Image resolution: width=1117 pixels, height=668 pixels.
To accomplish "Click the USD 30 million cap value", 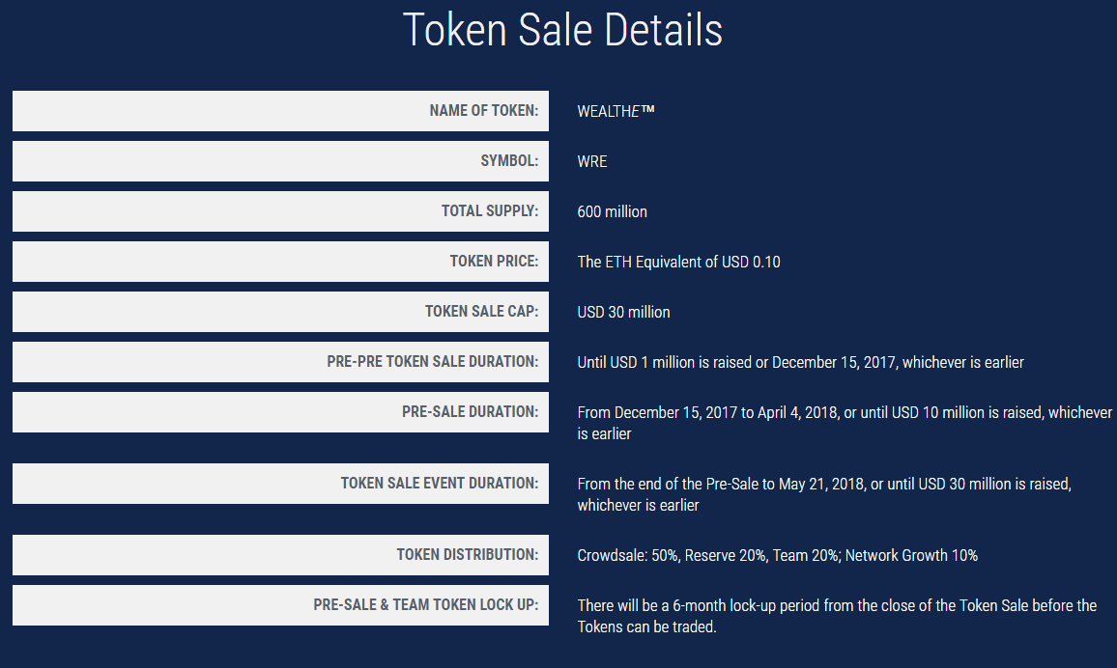I will coord(623,312).
